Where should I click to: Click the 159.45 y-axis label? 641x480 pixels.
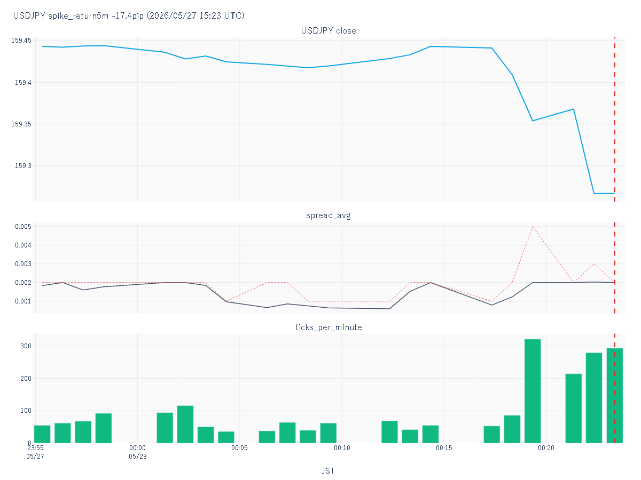click(x=22, y=41)
